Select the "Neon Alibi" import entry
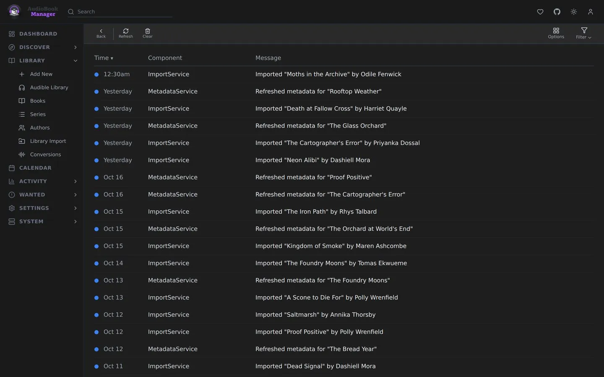This screenshot has height=377, width=604. tap(344, 160)
